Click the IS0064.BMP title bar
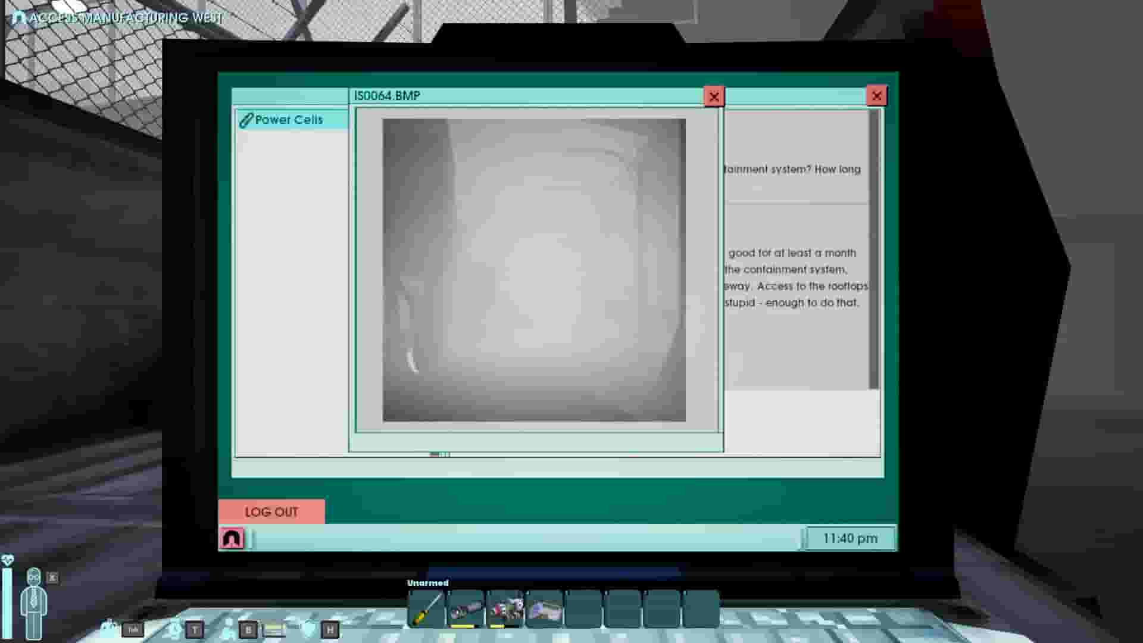Screen dimensions: 1143x643 coord(387,95)
